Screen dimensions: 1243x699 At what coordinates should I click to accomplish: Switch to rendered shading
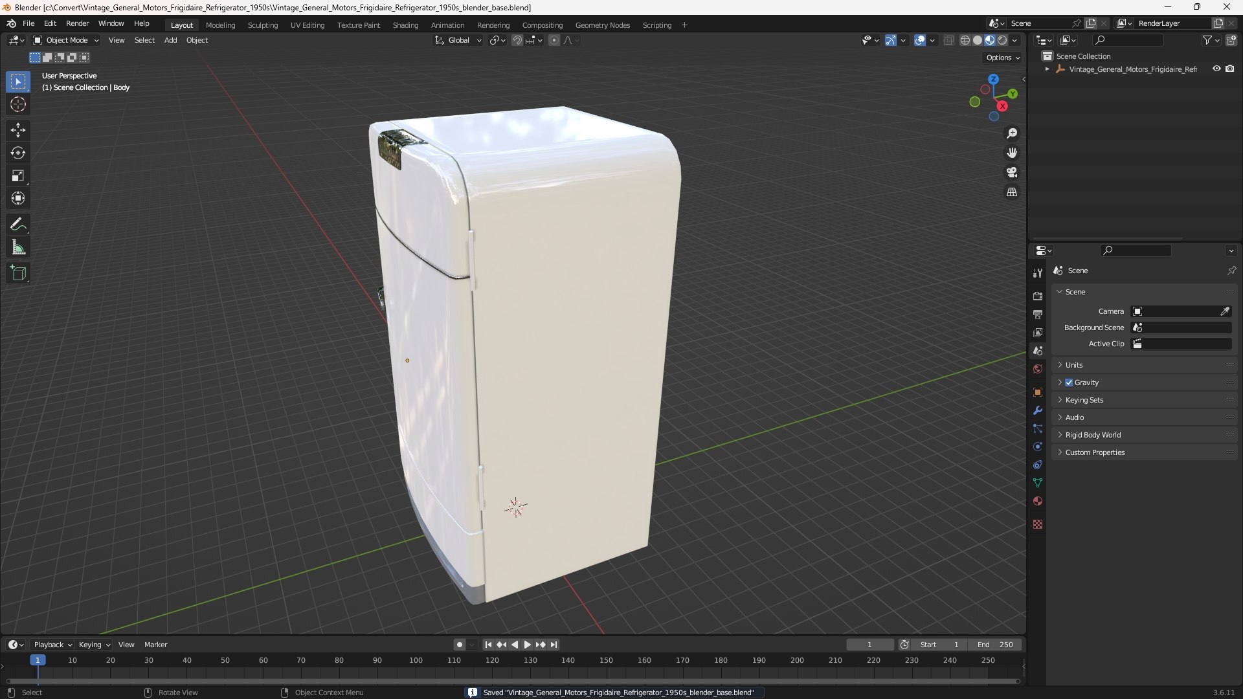[x=1002, y=40]
